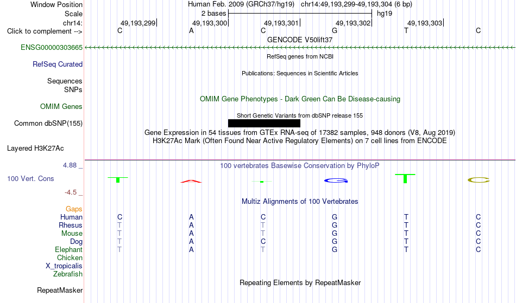The width and height of the screenshot is (516, 303).
Task: Open GENCODE V50lift37 track title
Action: click(x=300, y=40)
